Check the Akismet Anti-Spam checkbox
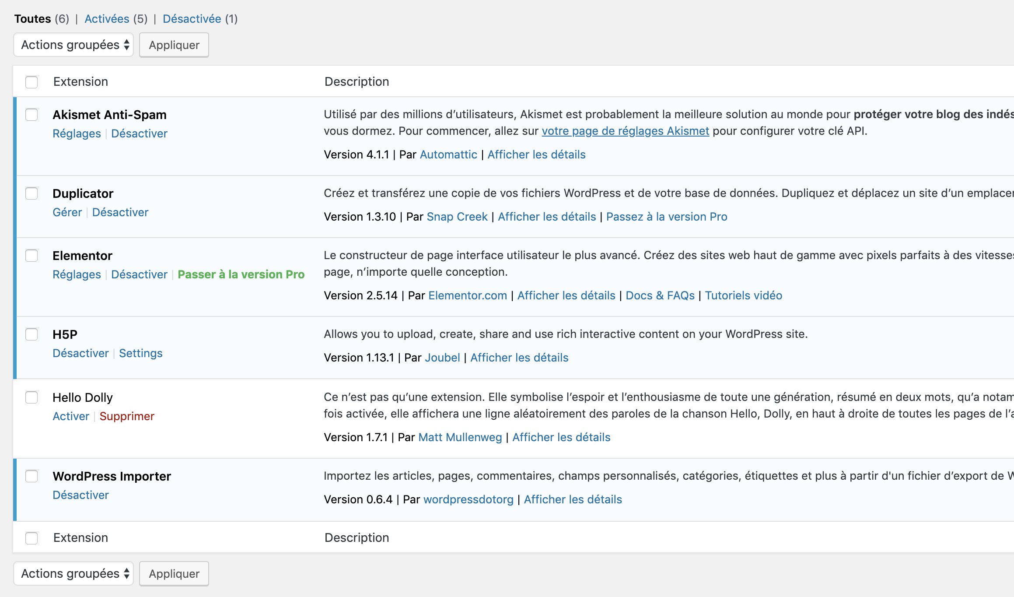 31,115
